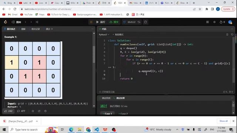
Task: Expand the Zhenjie Zhang pdf download options
Action: point(37,121)
